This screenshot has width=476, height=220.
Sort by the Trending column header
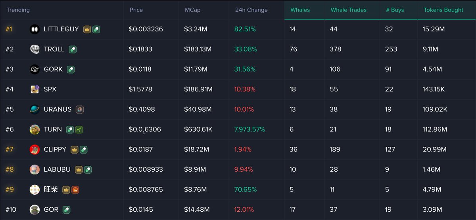18,10
